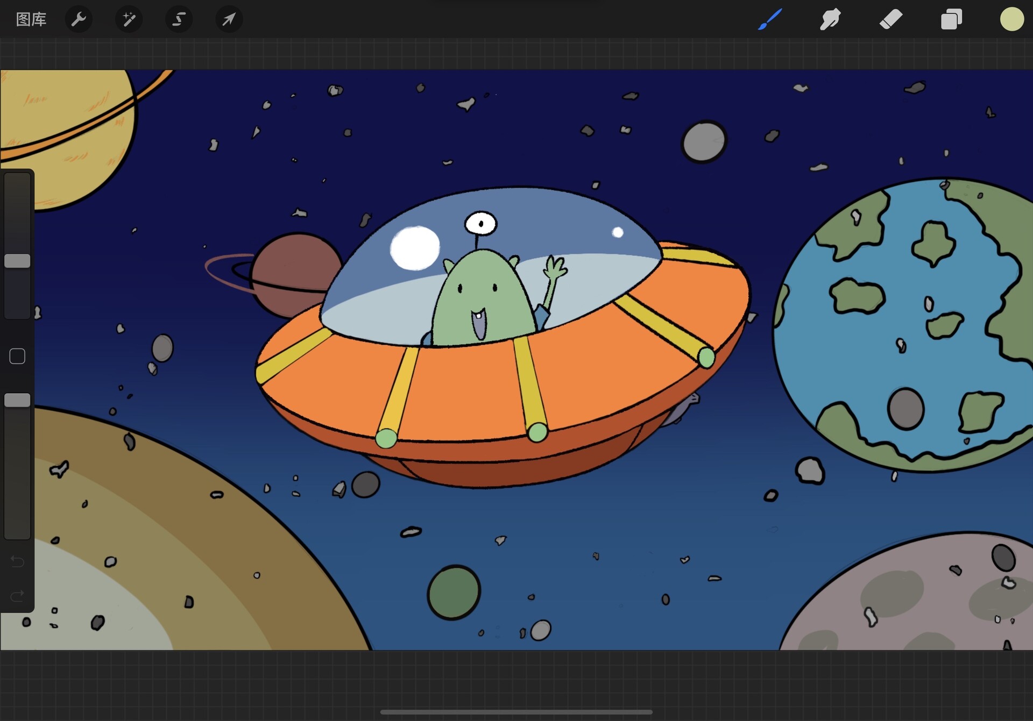Screen dimensions: 1033x721
Task: Tap the alien's white eye on canvas
Action: click(x=480, y=223)
